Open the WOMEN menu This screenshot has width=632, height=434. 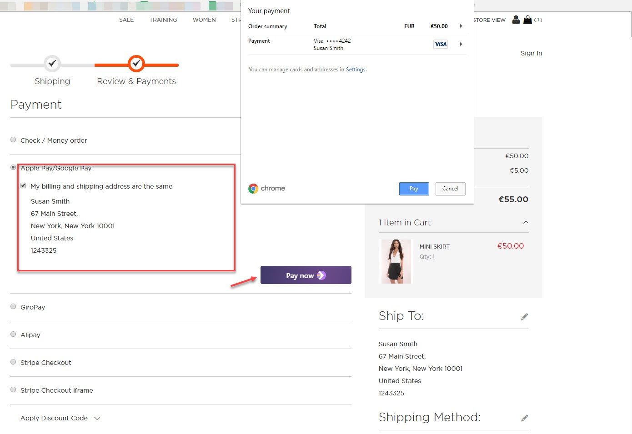[x=204, y=20]
